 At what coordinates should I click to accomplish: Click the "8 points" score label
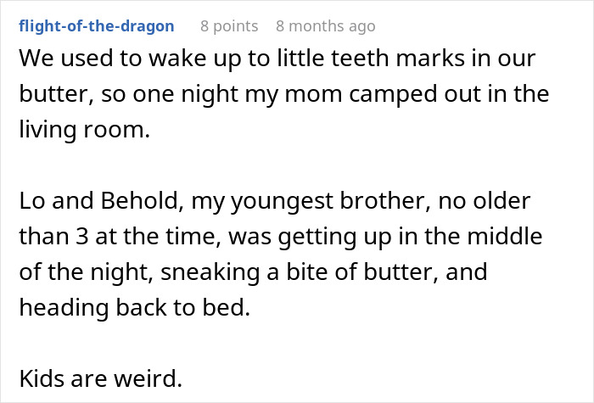[x=229, y=26]
